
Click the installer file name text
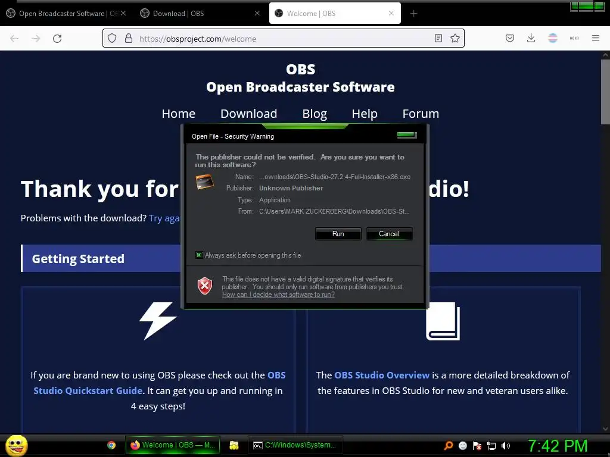click(335, 177)
